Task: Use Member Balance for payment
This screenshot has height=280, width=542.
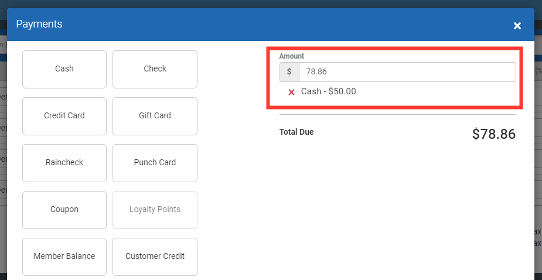Action: [x=64, y=257]
